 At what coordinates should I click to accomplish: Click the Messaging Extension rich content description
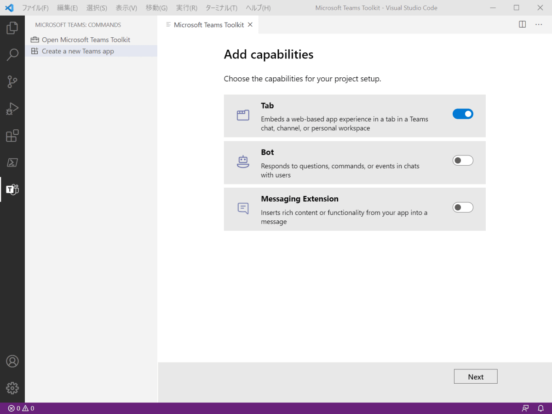(x=344, y=217)
